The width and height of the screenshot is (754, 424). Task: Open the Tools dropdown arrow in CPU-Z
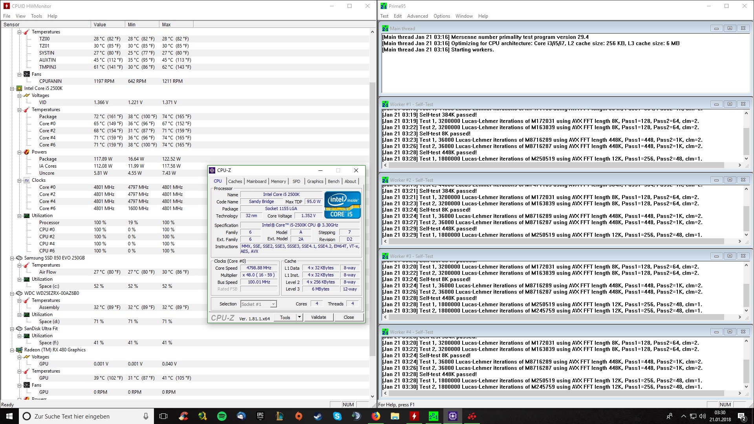[299, 317]
